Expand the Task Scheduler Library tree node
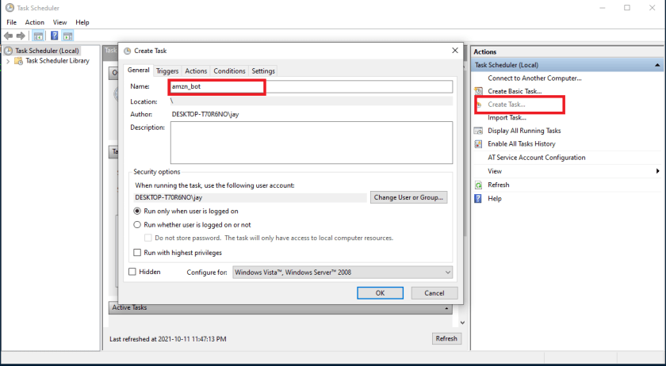This screenshot has height=366, width=666. pyautogui.click(x=8, y=61)
